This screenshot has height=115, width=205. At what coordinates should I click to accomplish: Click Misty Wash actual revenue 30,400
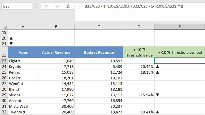[x=56, y=106]
